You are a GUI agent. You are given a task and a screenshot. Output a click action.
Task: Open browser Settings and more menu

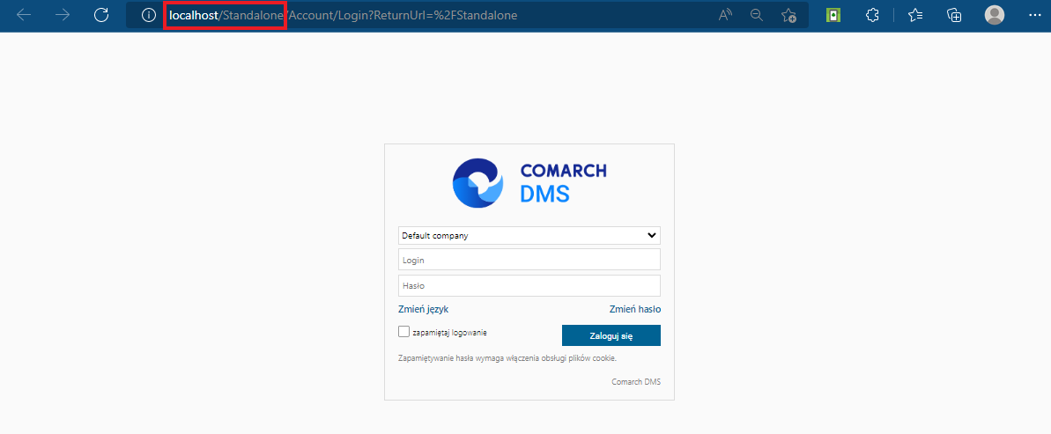coord(1034,15)
